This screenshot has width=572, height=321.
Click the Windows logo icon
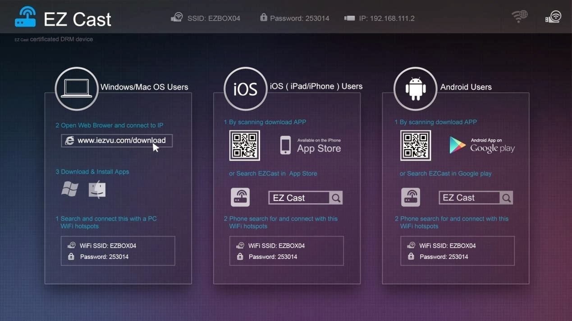pyautogui.click(x=70, y=189)
